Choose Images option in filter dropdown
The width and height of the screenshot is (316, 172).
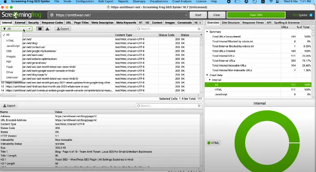click(x=11, y=56)
